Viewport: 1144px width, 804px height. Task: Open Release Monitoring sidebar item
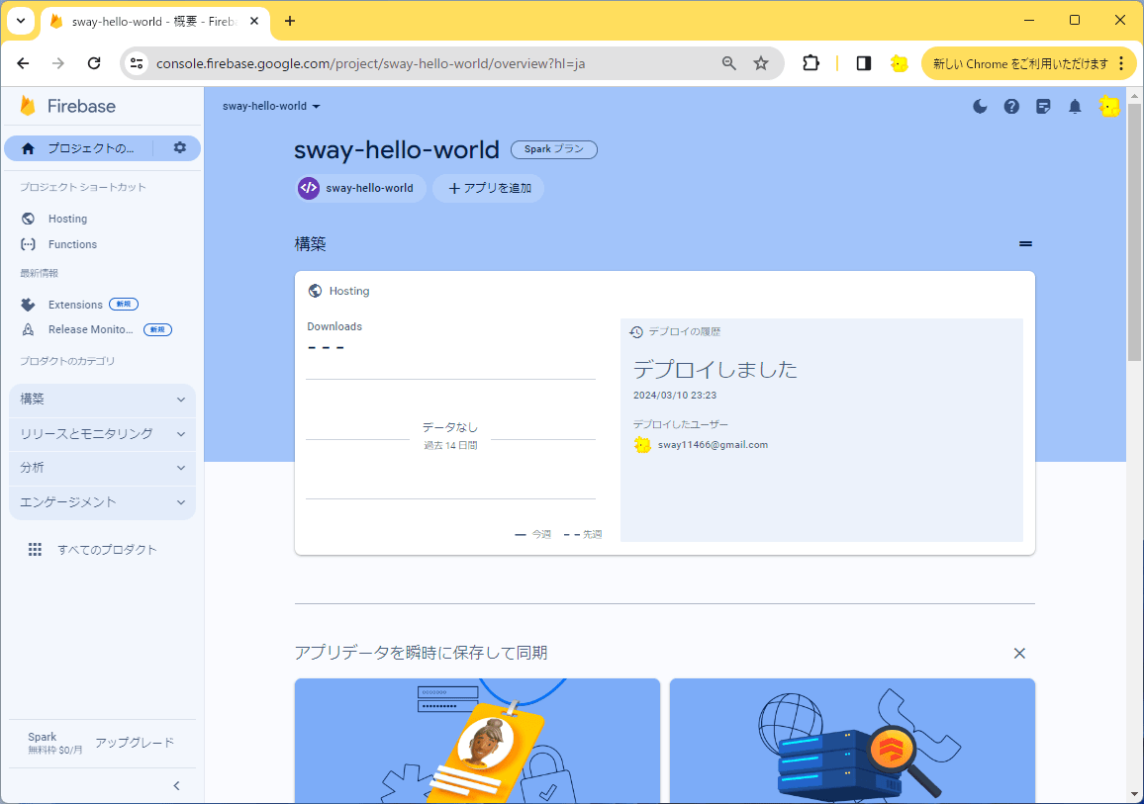point(90,329)
